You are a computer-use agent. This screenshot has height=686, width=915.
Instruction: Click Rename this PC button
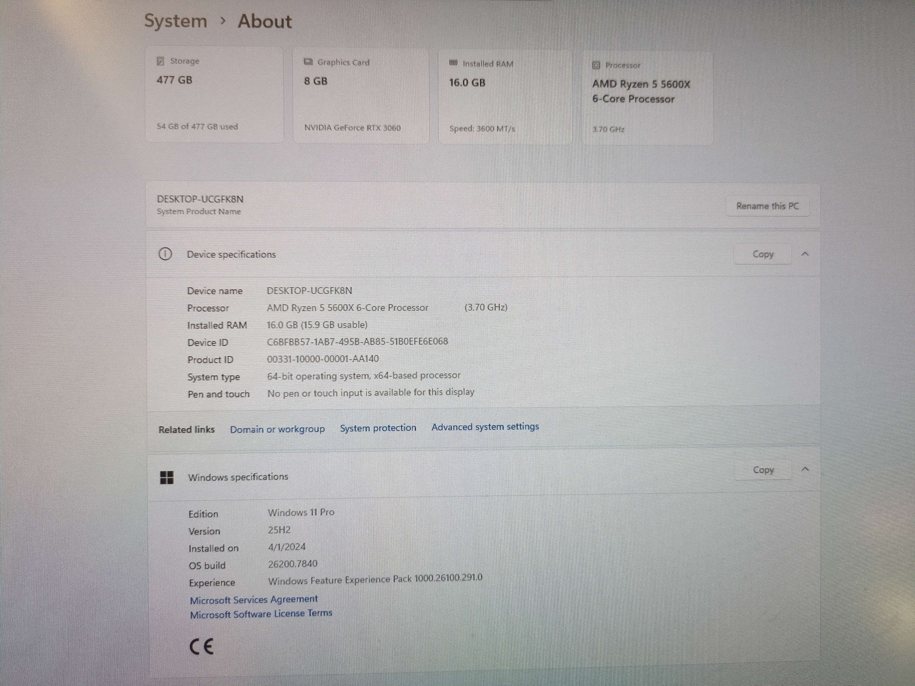coord(767,206)
